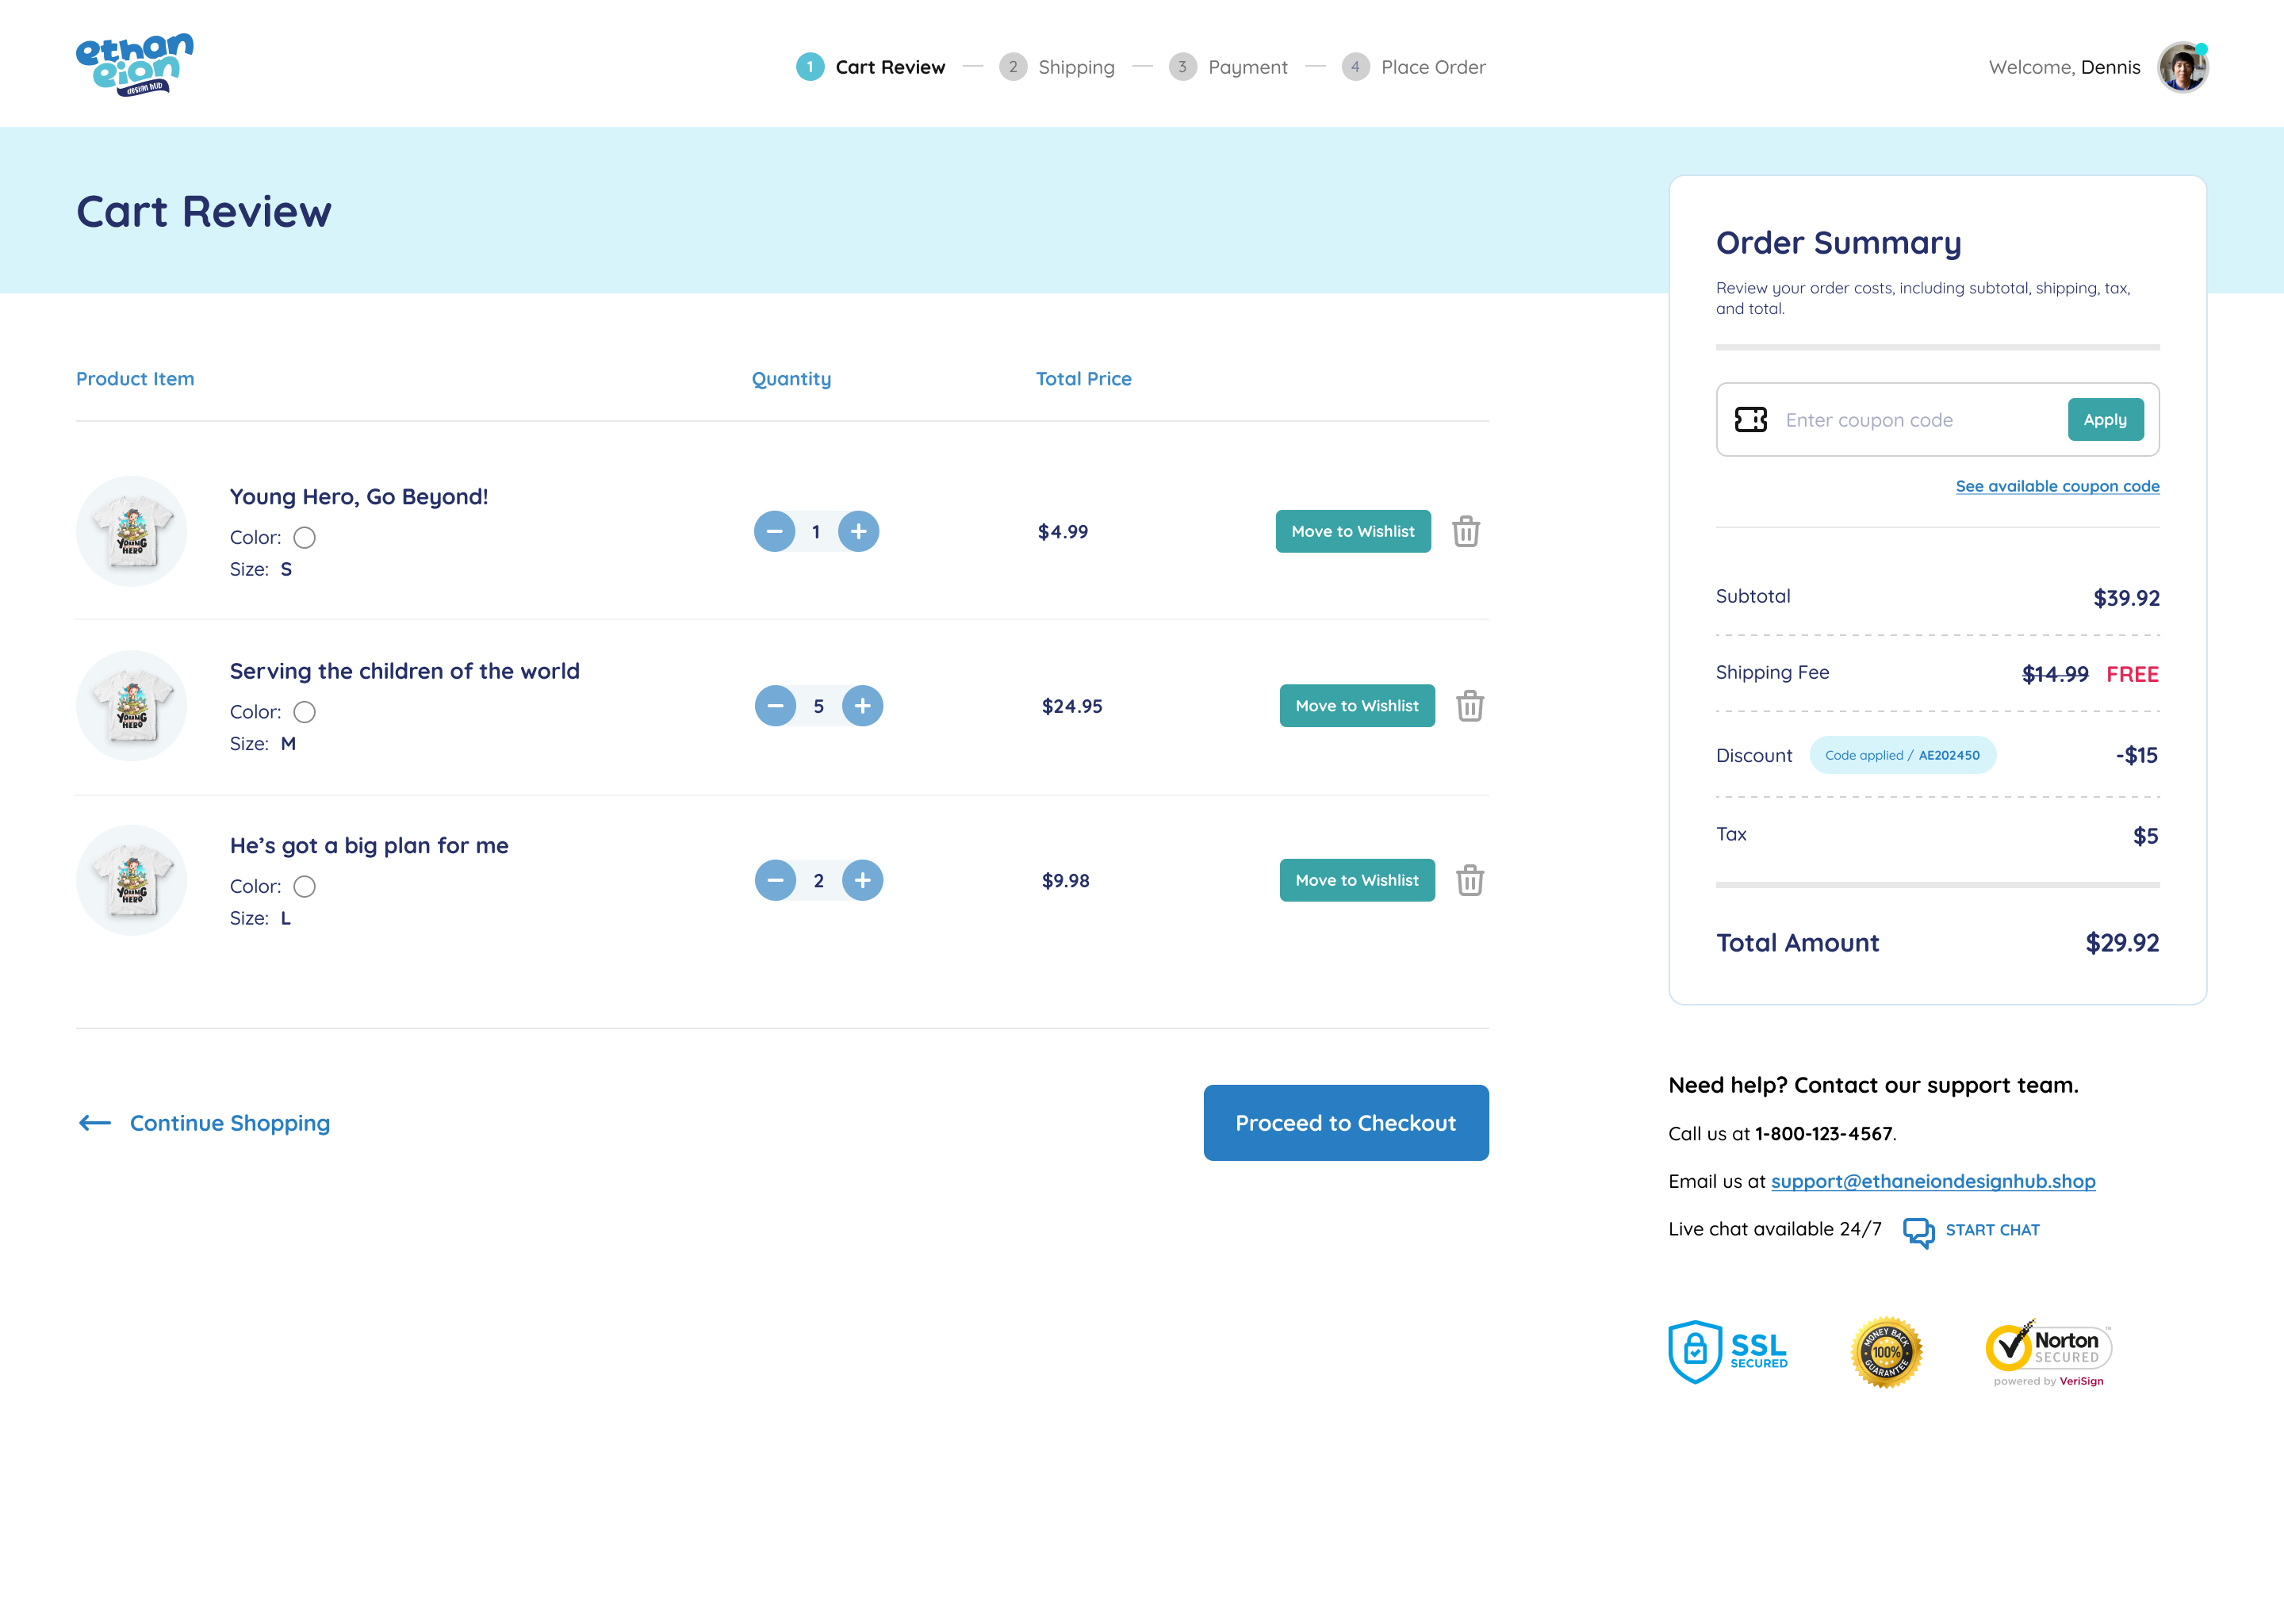The height and width of the screenshot is (1624, 2284).
Task: Open "See available coupon code" link
Action: pos(2056,486)
